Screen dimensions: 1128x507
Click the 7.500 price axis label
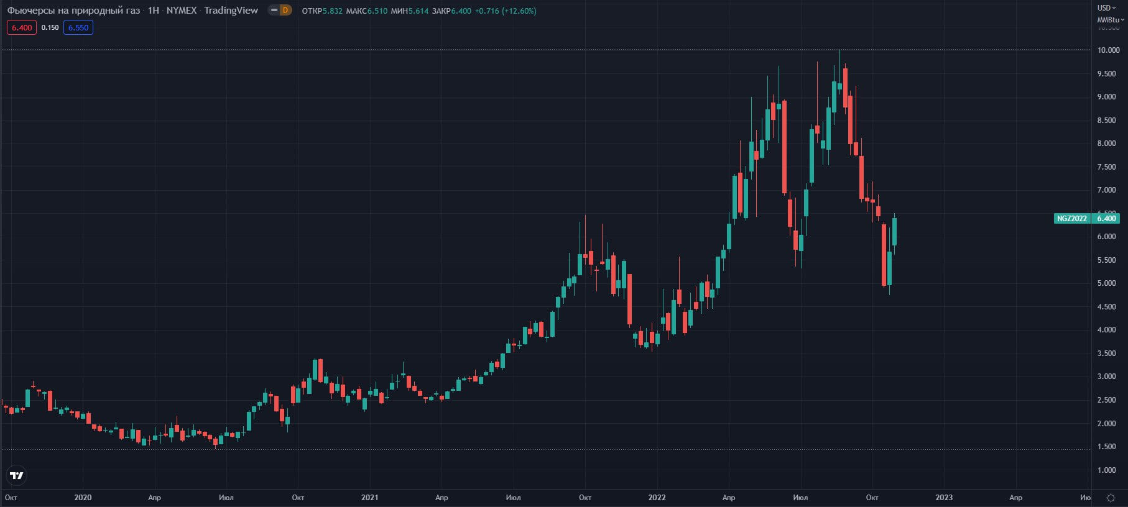[1107, 167]
